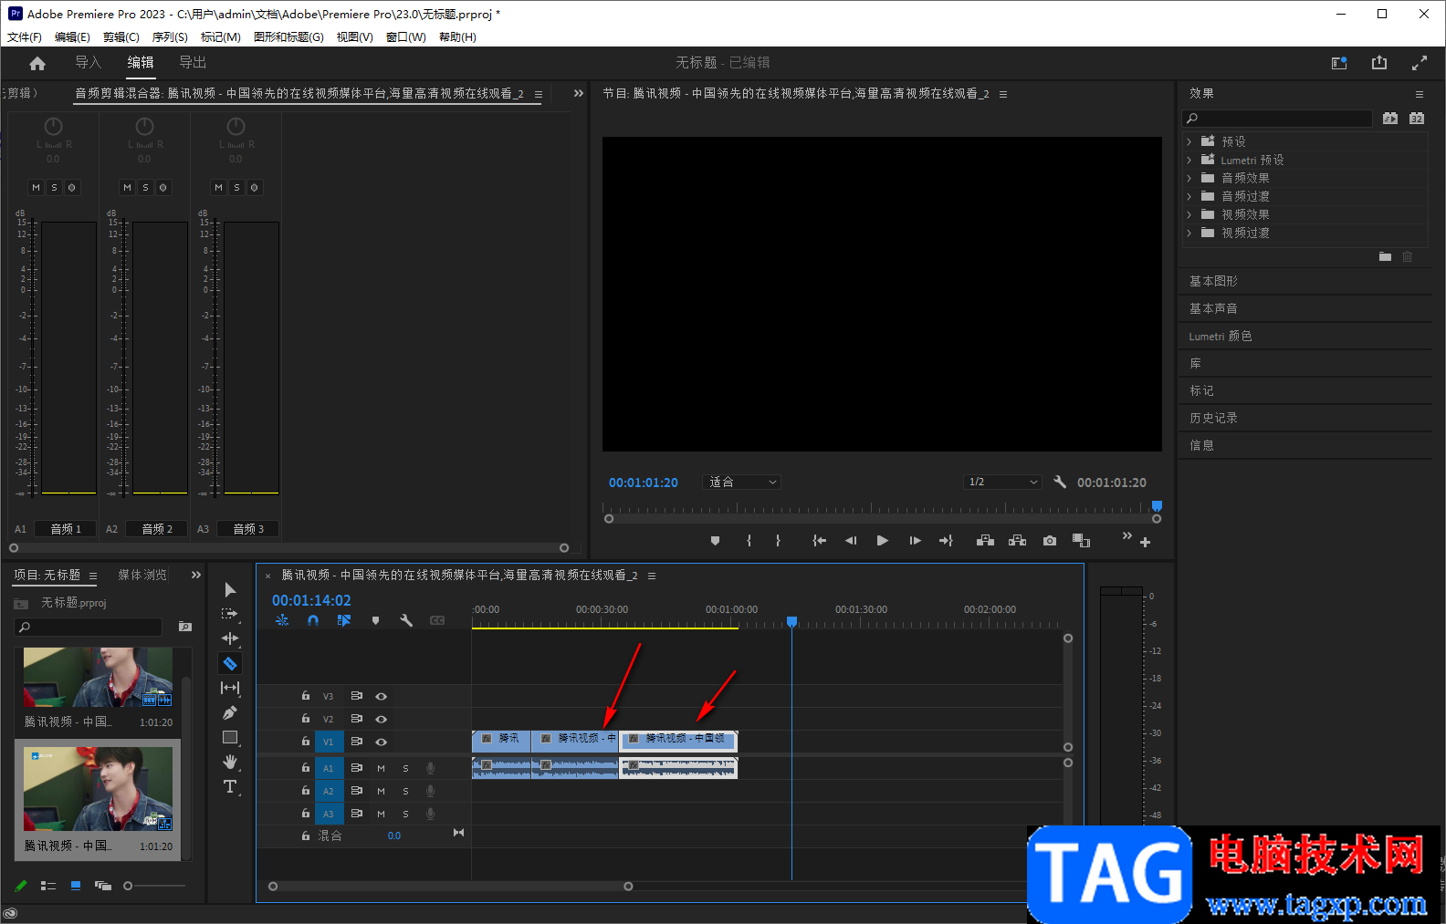Show more project panel tabs chevron
The height and width of the screenshot is (924, 1446).
196,575
